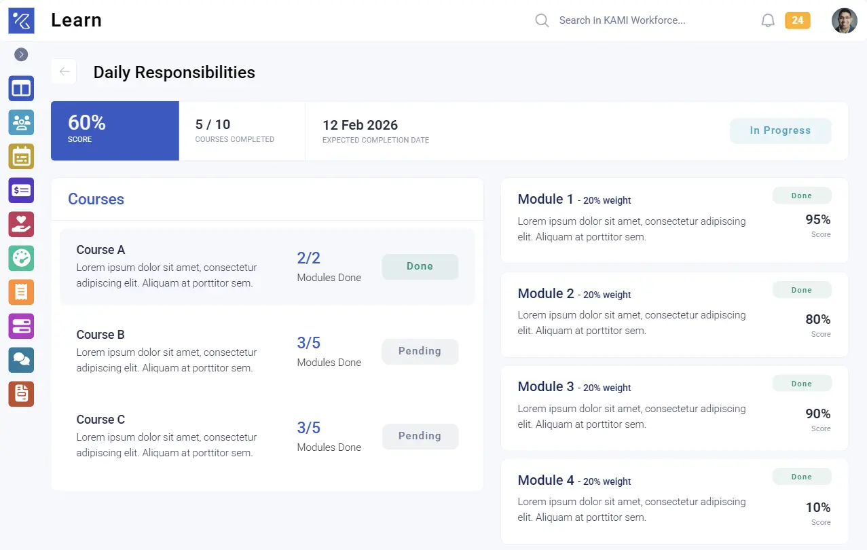The width and height of the screenshot is (867, 550).
Task: Open the people group sidebar icon
Action: (x=21, y=122)
